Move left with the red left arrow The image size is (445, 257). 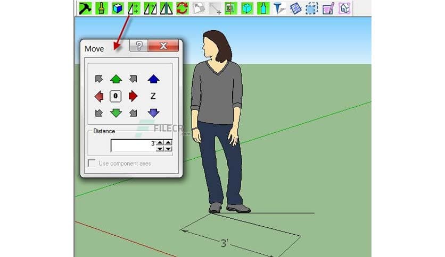point(99,96)
